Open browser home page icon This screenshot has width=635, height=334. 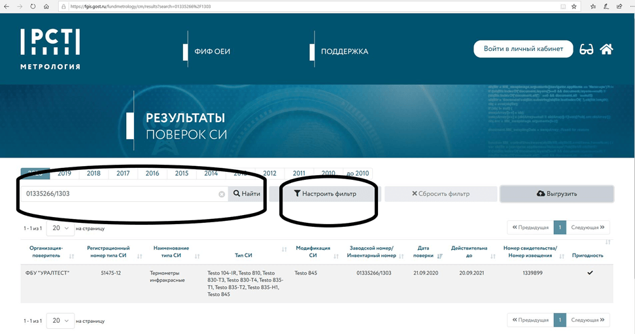46,7
